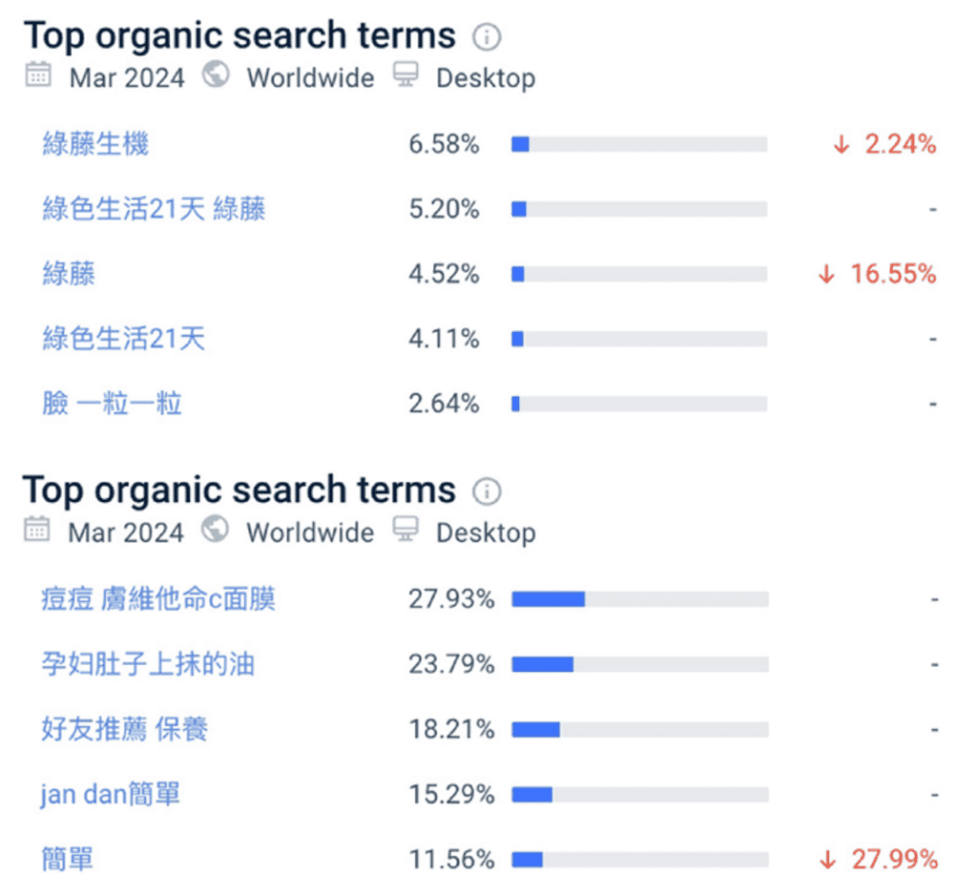Open the jan dan簡單 search term
977x896 pixels.
click(111, 795)
